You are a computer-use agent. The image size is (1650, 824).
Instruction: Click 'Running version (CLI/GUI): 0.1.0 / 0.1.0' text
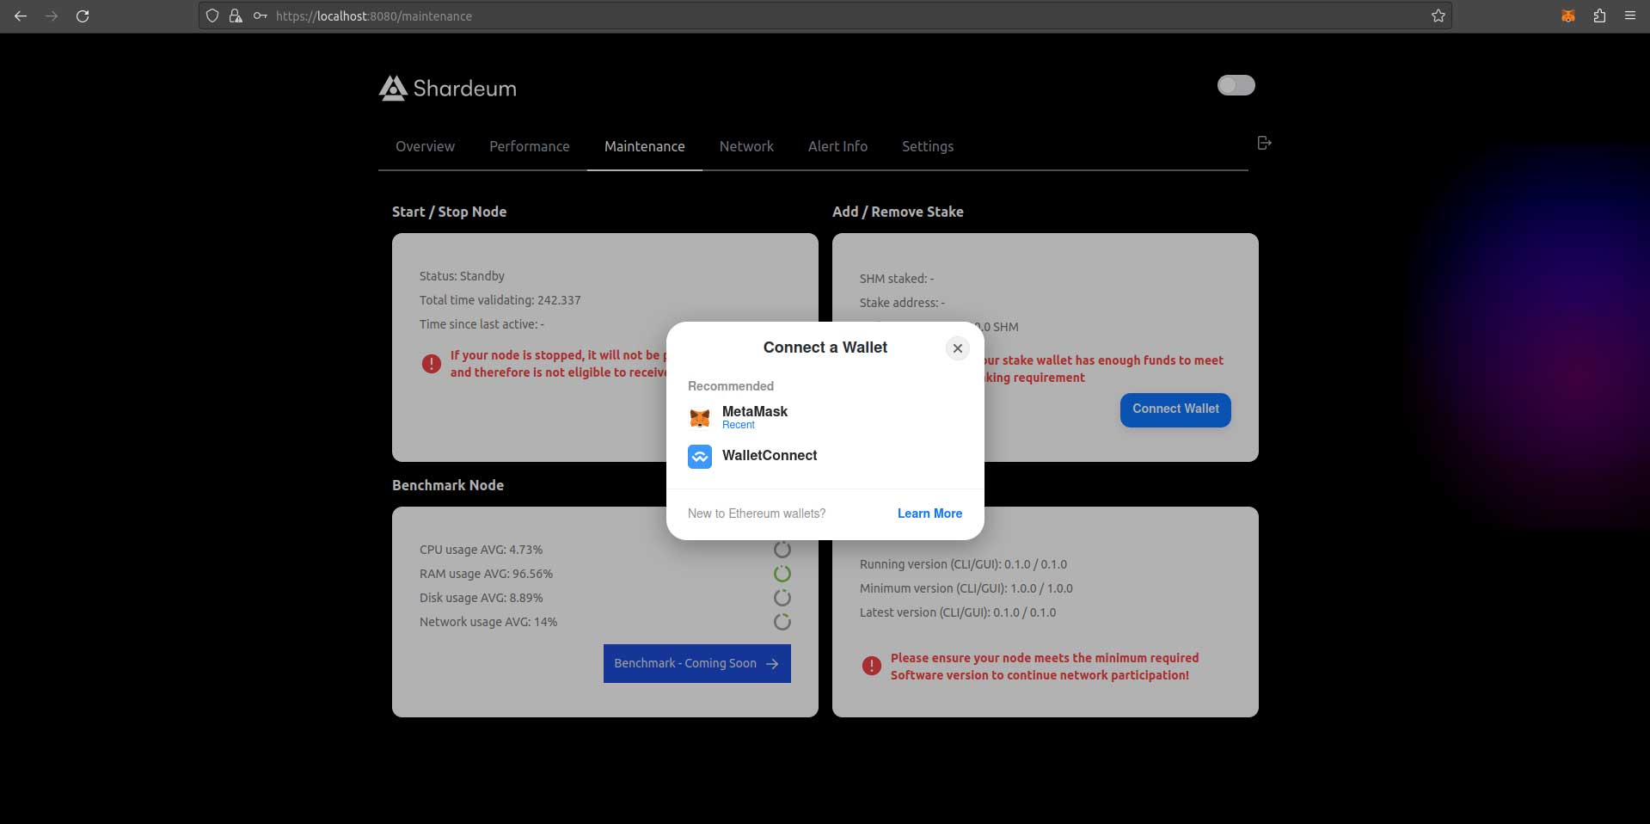tap(963, 564)
